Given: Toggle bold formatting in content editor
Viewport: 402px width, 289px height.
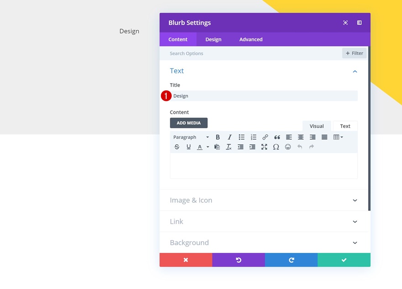Looking at the screenshot, I should click(217, 137).
